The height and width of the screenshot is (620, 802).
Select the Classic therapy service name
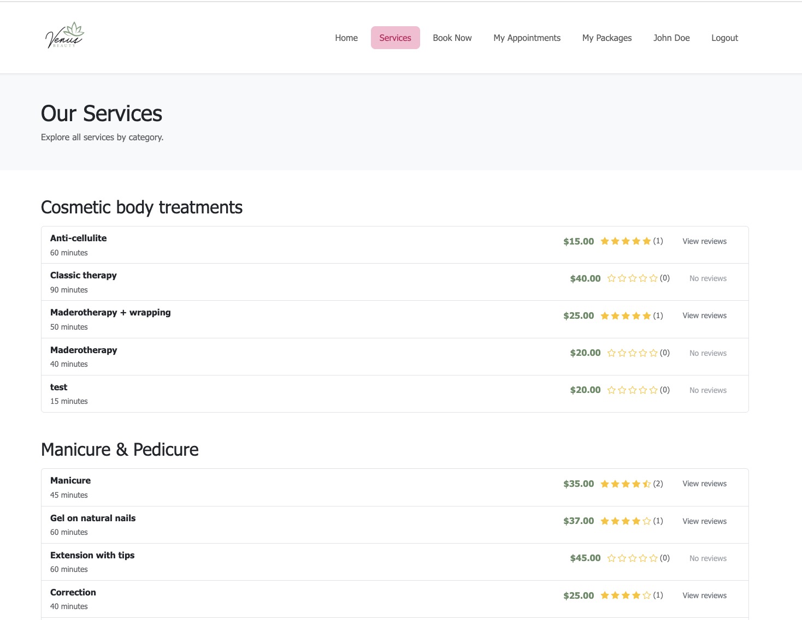84,276
